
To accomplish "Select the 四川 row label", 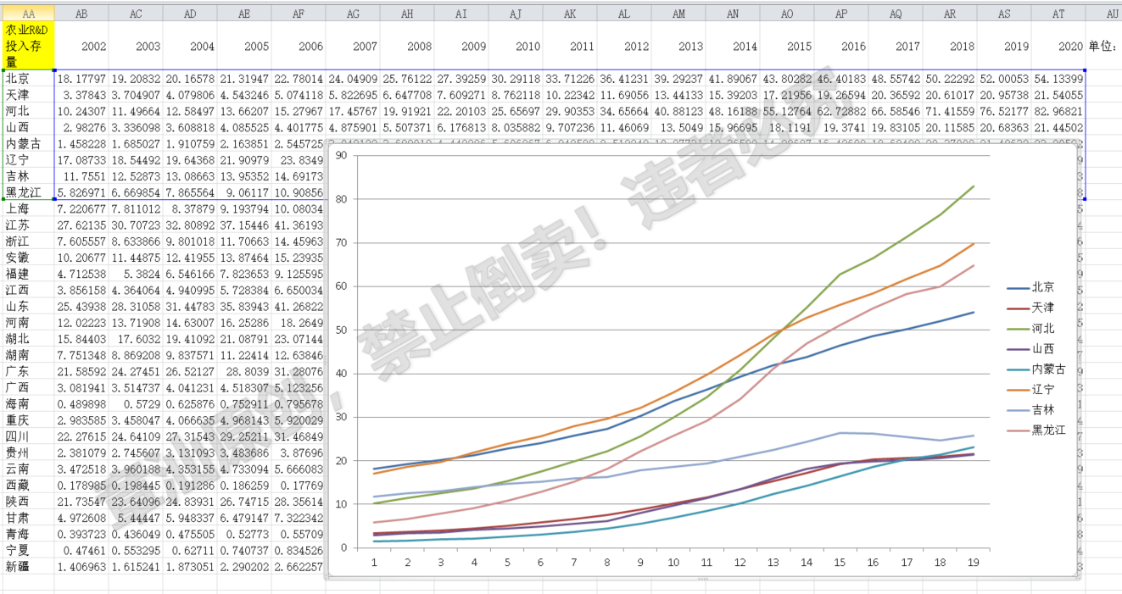I will tap(28, 436).
